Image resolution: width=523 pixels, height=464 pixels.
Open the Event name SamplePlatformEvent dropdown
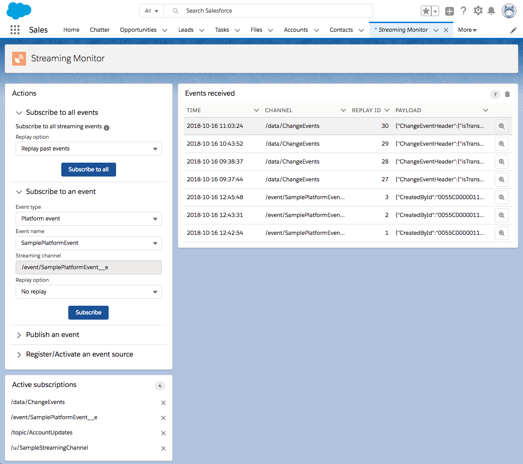[x=89, y=243]
